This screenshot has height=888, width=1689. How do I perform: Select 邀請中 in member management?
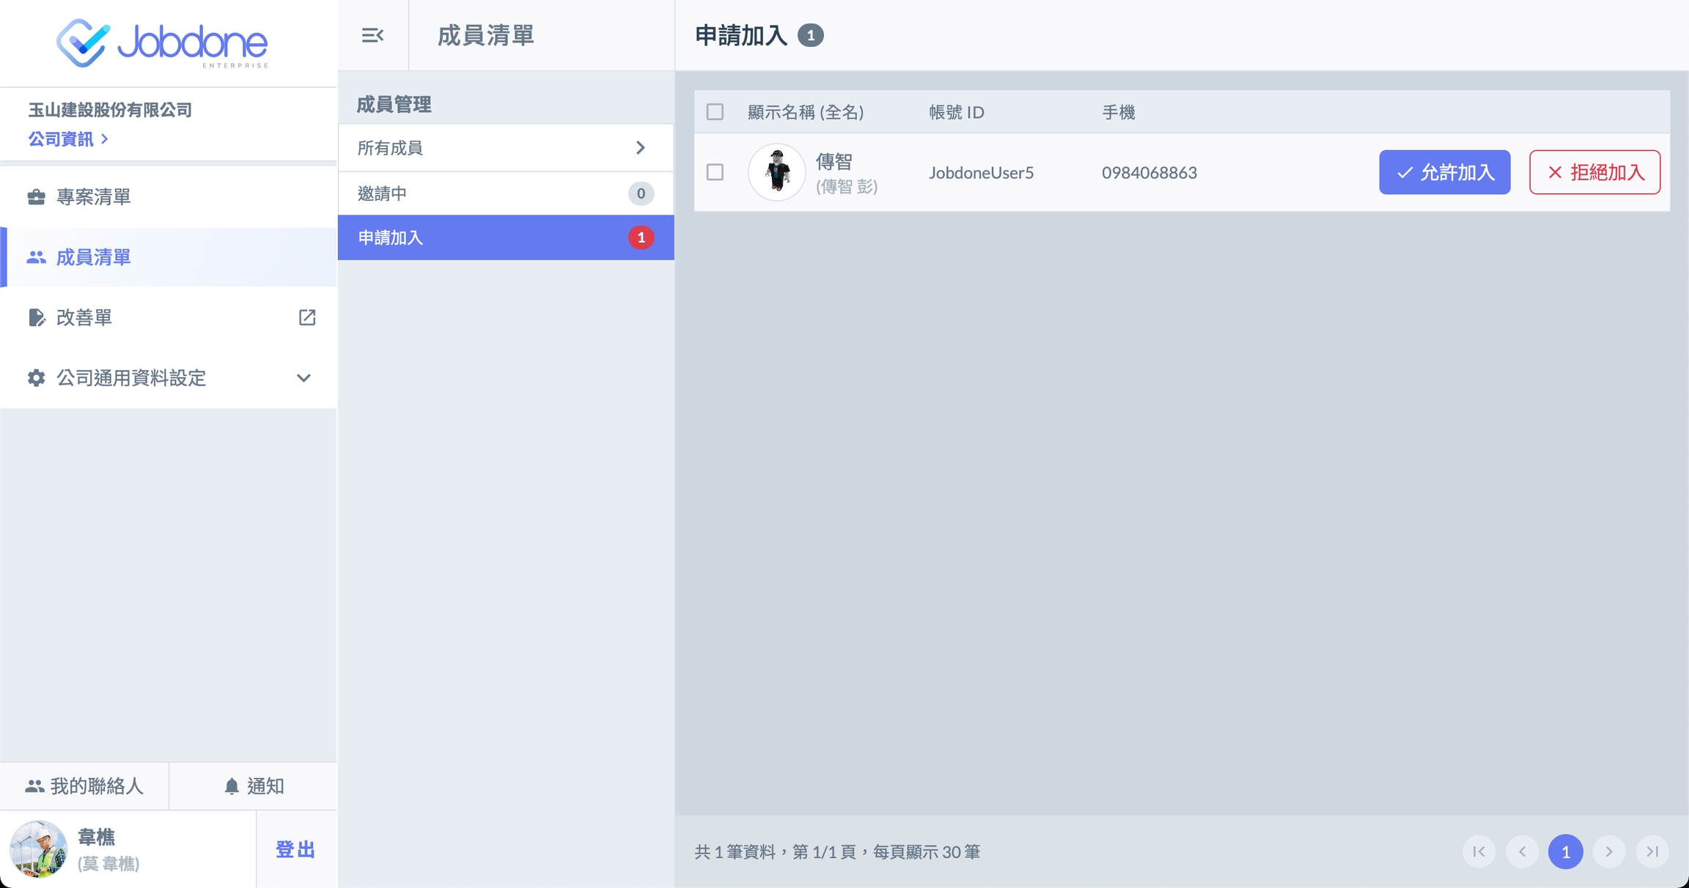point(505,193)
